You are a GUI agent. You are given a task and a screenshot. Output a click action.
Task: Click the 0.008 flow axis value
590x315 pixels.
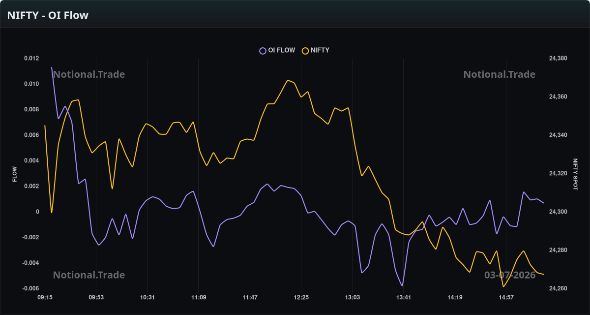31,109
